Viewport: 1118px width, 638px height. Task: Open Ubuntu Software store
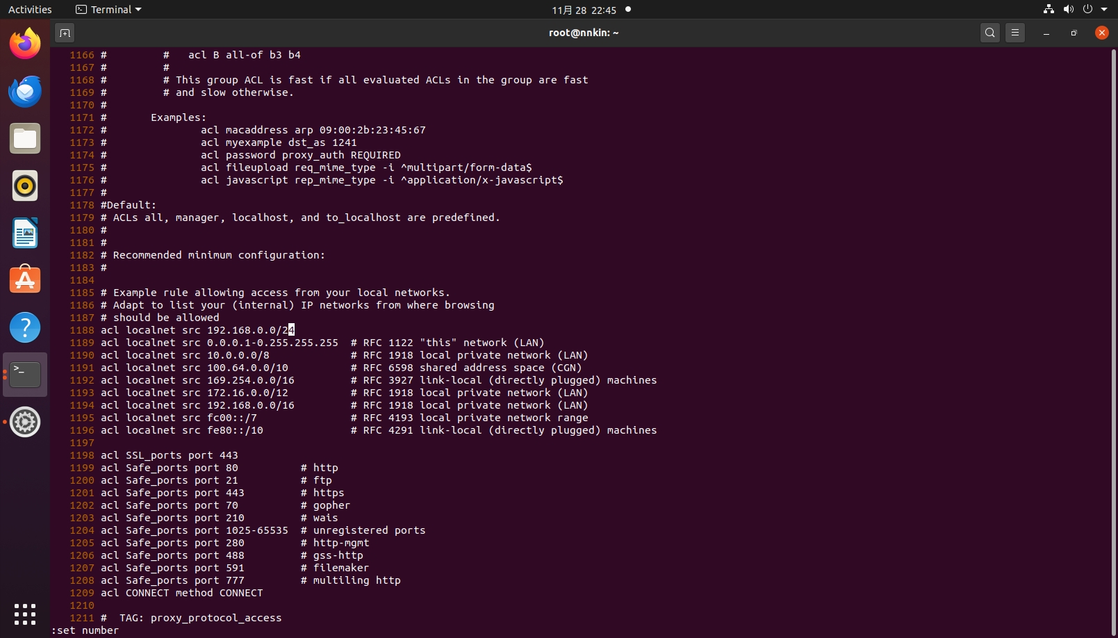25,281
